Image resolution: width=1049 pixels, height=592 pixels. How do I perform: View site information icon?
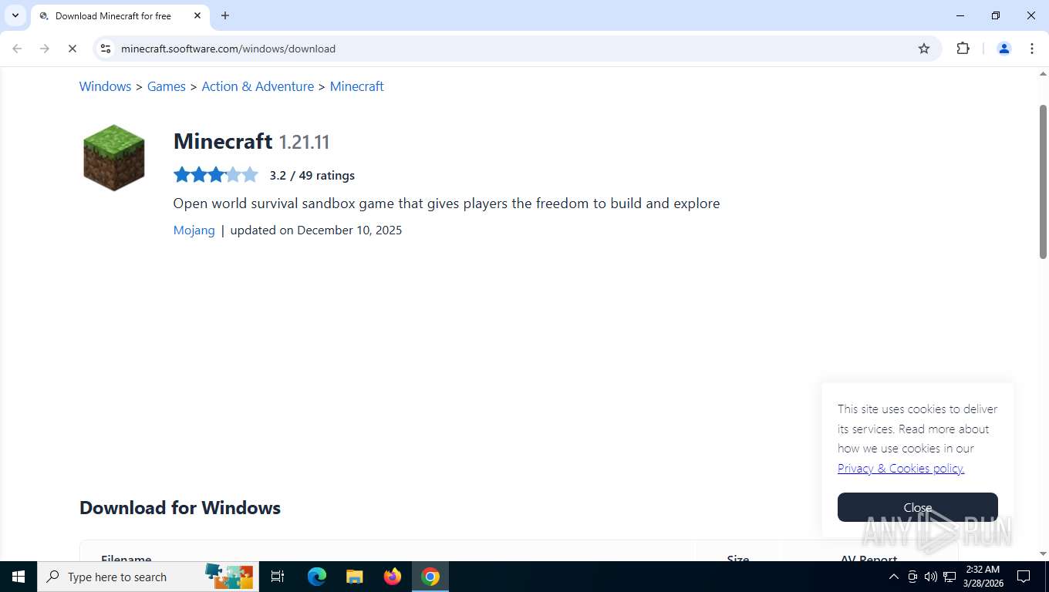tap(106, 49)
